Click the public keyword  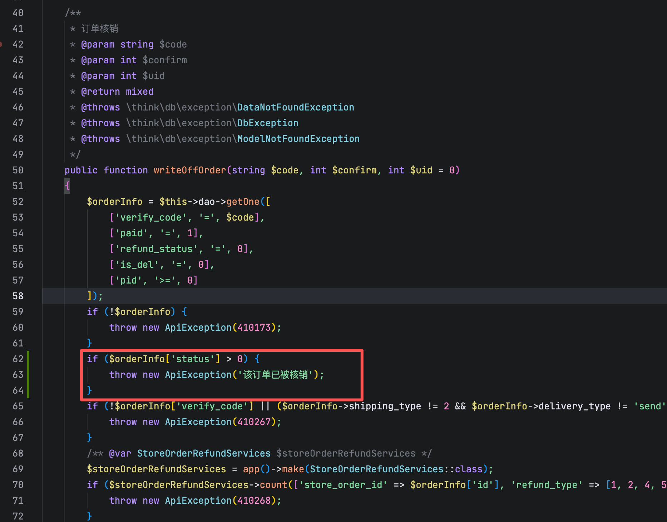pos(81,170)
